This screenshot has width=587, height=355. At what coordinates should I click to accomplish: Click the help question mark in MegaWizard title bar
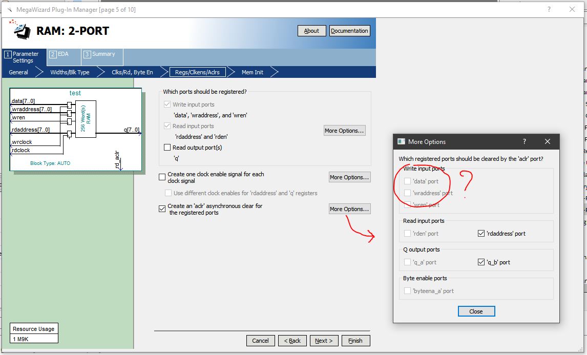(x=549, y=9)
